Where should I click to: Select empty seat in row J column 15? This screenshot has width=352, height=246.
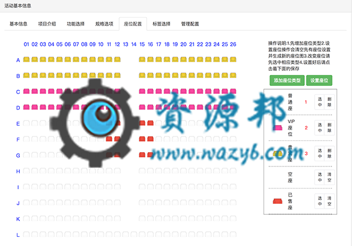click(x=142, y=203)
